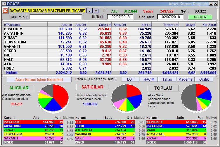
Task: Sort by Toplam Lot column header
Action: pyautogui.click(x=165, y=25)
